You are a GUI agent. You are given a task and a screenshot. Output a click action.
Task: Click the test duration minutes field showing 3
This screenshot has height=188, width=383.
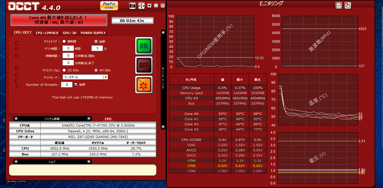pos(97,49)
